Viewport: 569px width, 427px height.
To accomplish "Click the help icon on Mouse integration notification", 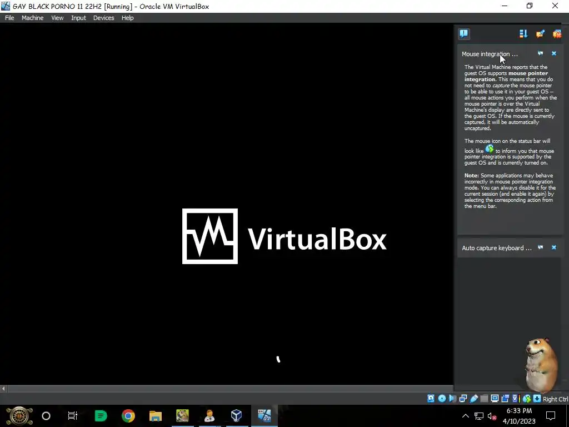I will click(x=540, y=53).
